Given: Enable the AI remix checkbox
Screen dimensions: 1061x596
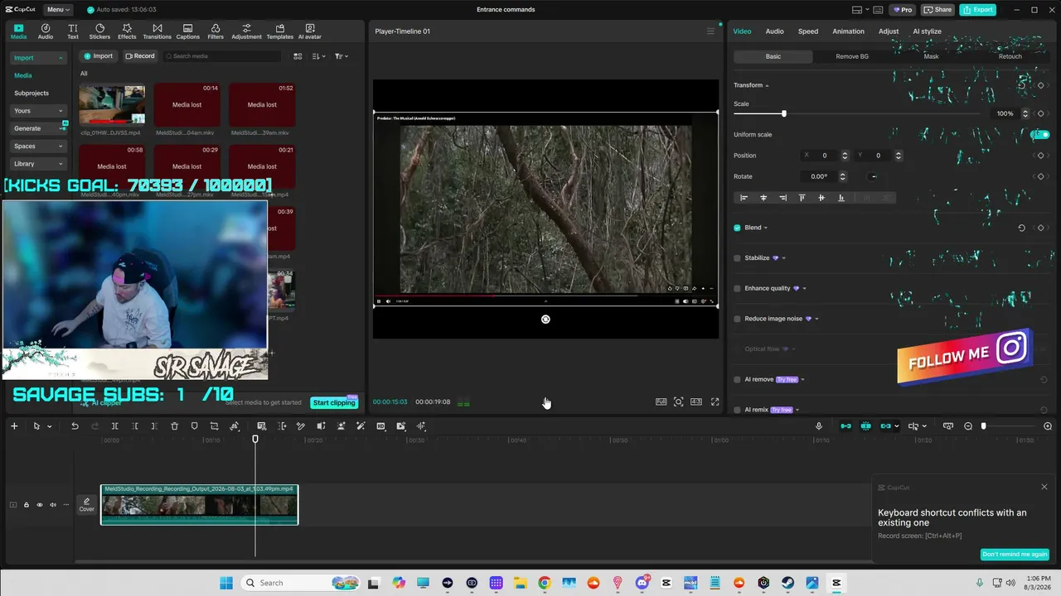Looking at the screenshot, I should coord(737,410).
